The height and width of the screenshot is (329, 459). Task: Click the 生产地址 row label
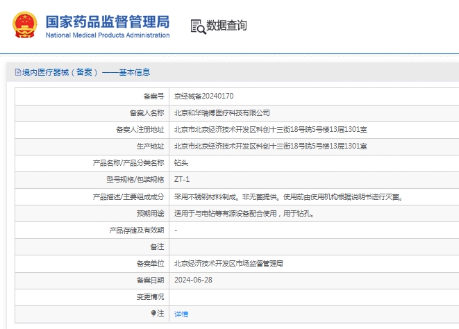[150, 146]
